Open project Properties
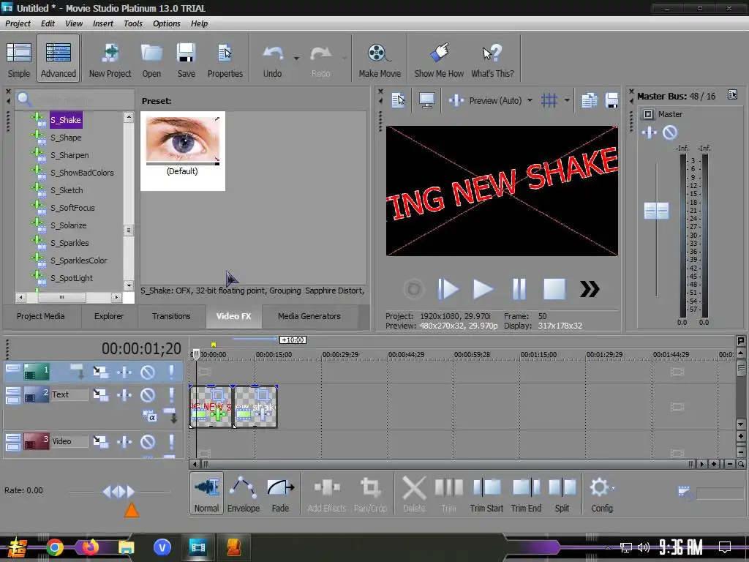749x562 pixels. pos(225,60)
